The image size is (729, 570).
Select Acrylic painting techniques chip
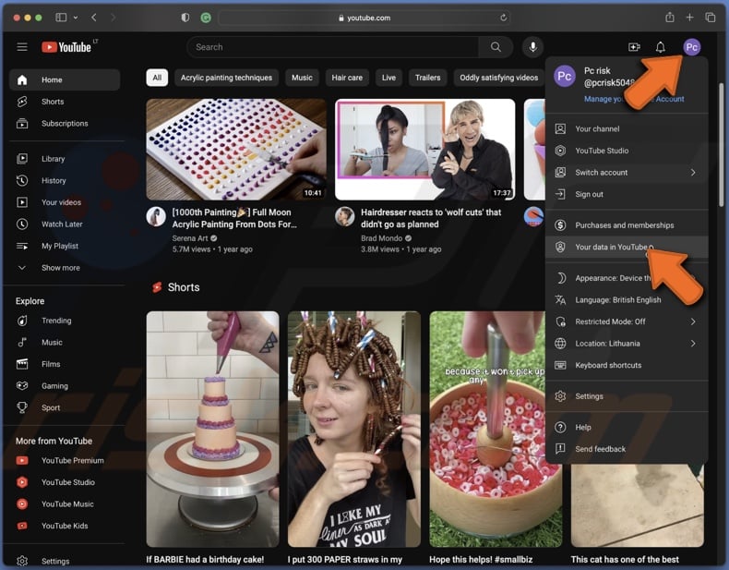coord(226,78)
